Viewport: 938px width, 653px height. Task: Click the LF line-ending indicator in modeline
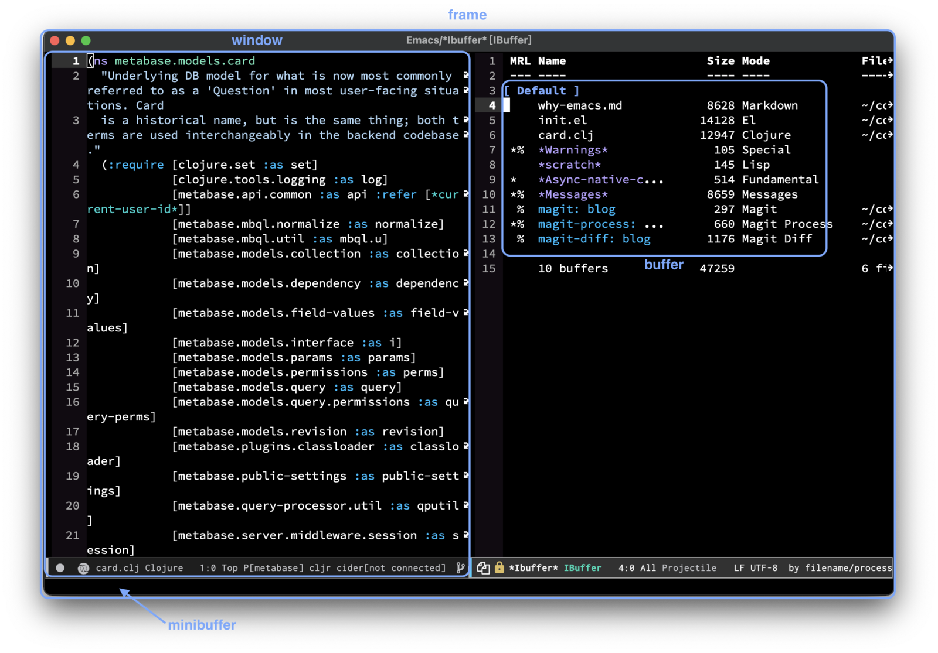click(739, 568)
